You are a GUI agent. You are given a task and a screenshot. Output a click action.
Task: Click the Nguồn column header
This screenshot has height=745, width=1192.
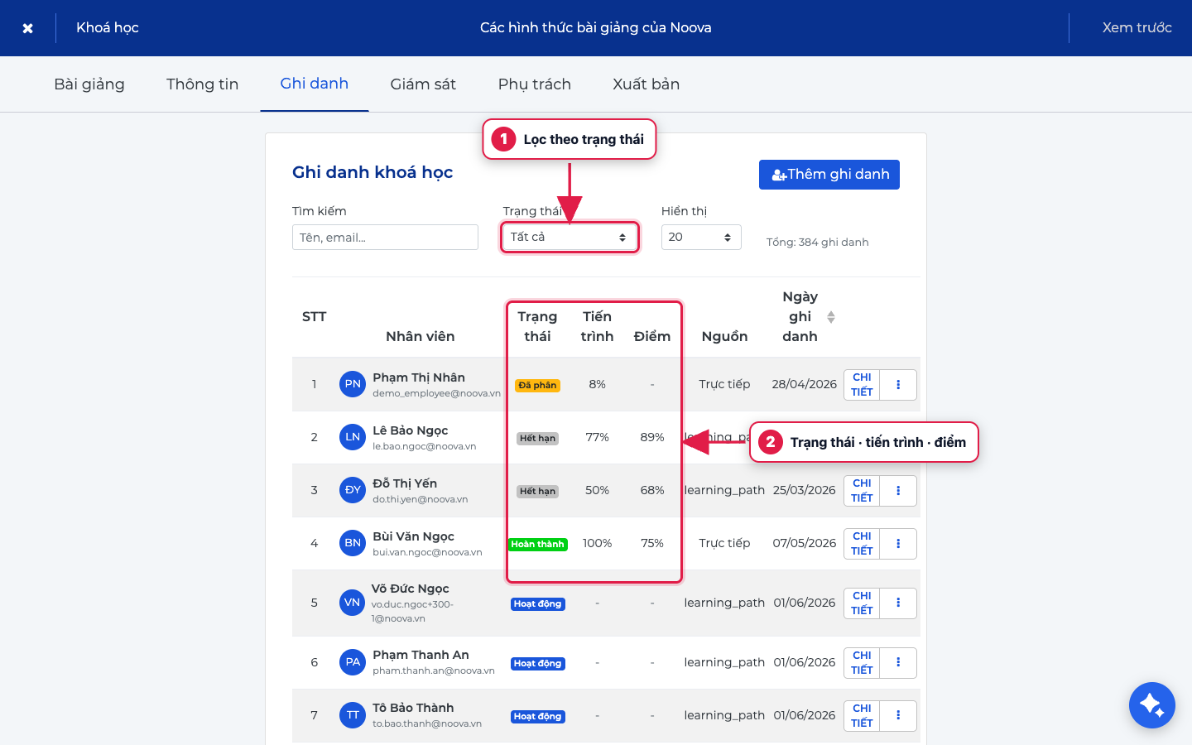[x=725, y=337]
